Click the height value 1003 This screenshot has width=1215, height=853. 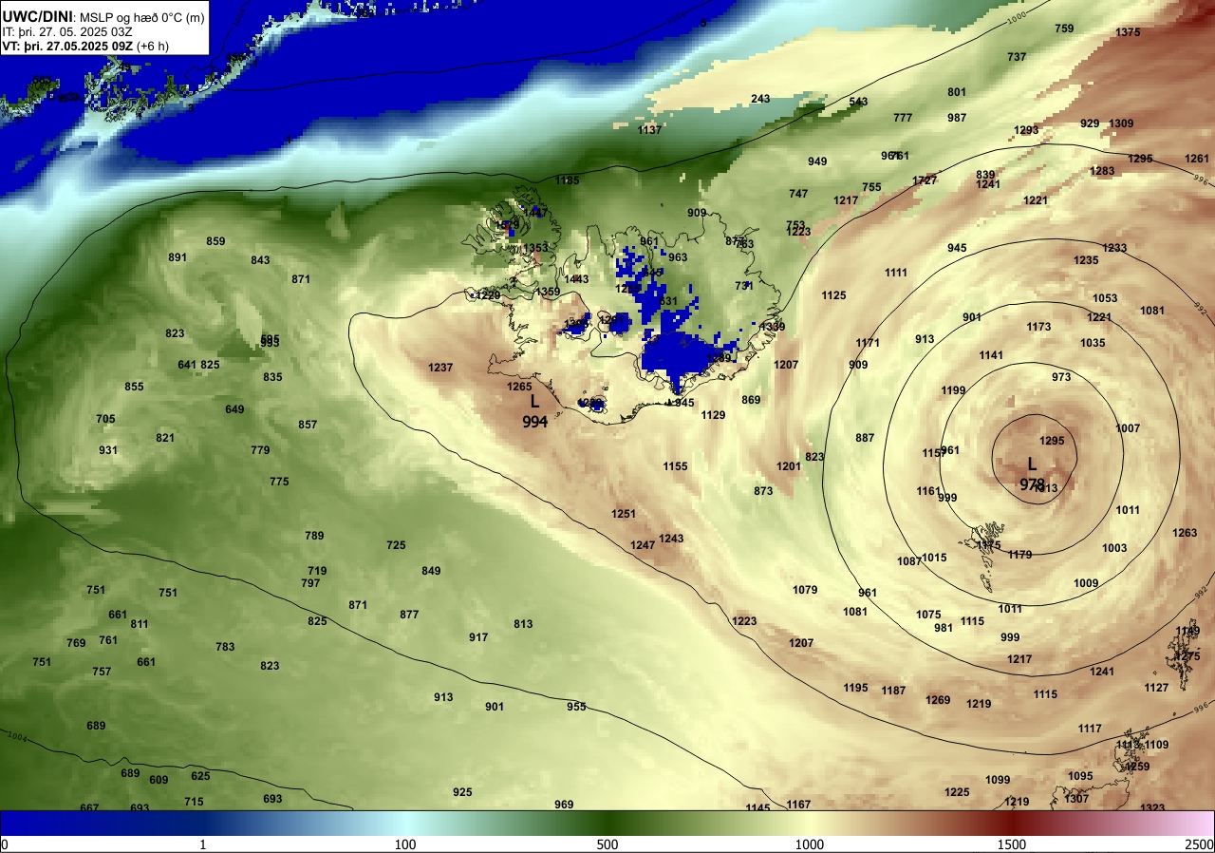click(1114, 548)
